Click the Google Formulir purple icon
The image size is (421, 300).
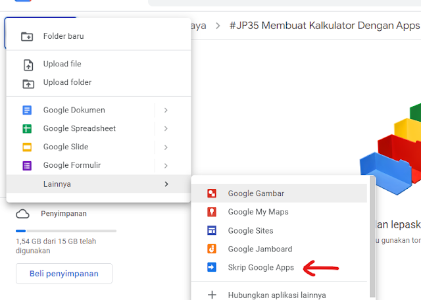click(x=27, y=166)
